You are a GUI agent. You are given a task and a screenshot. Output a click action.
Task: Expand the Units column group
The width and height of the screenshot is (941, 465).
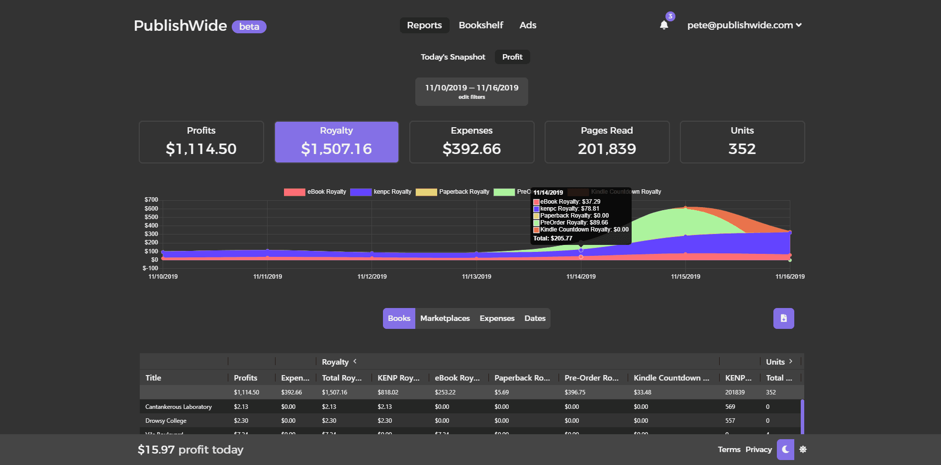[790, 362]
